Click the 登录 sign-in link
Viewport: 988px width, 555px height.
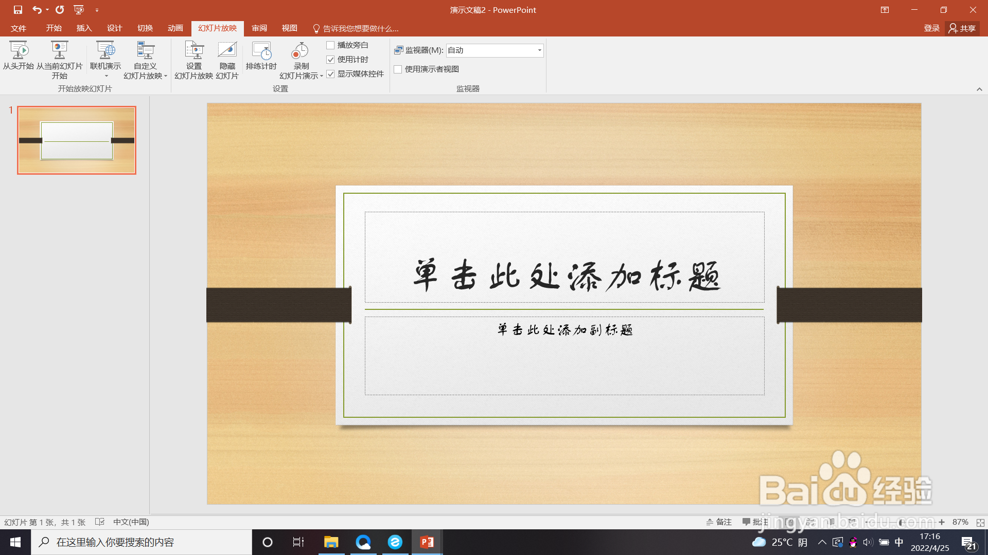click(931, 28)
